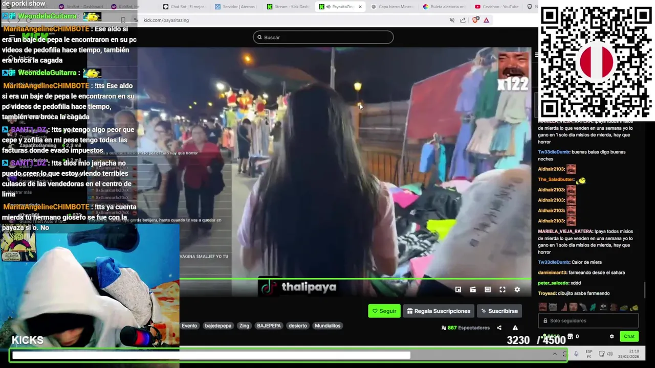Click the Solo seguidores chat input
The width and height of the screenshot is (655, 368).
[x=588, y=320]
